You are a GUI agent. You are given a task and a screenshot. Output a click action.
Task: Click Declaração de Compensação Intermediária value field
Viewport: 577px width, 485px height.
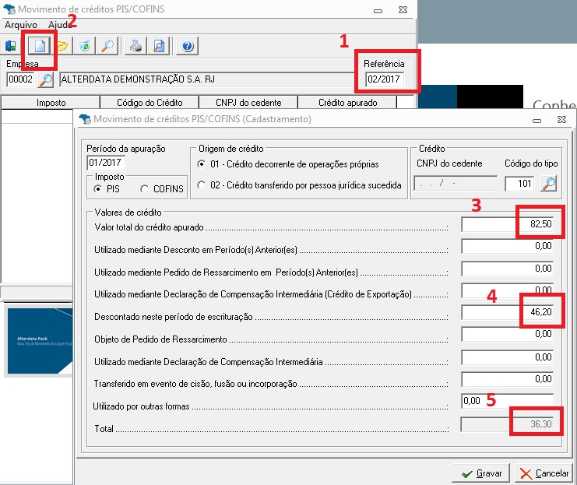point(507,357)
